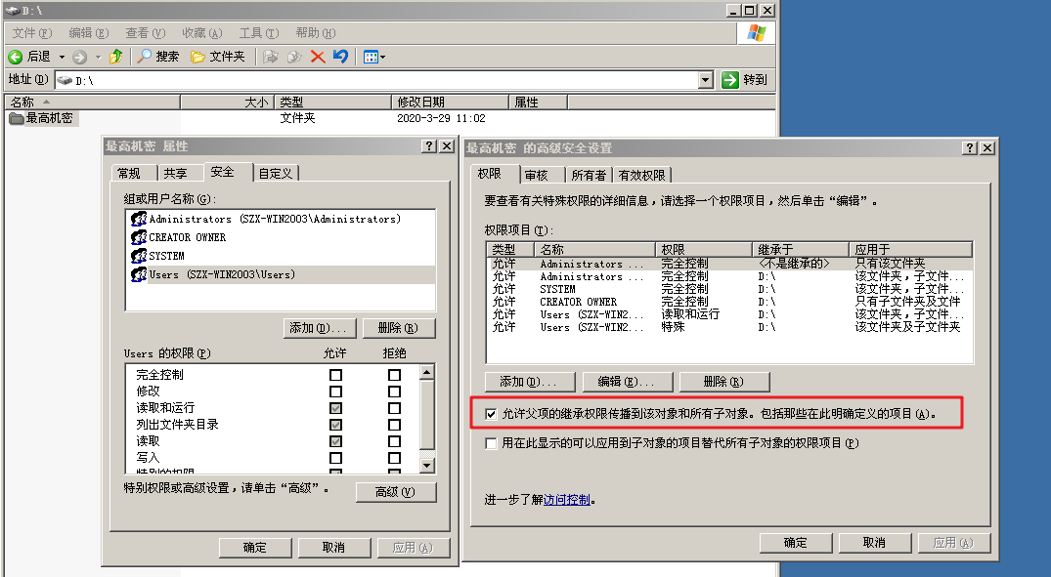Open the Search (搜索) toolbar icon
Image resolution: width=1051 pixels, height=577 pixels.
point(144,57)
